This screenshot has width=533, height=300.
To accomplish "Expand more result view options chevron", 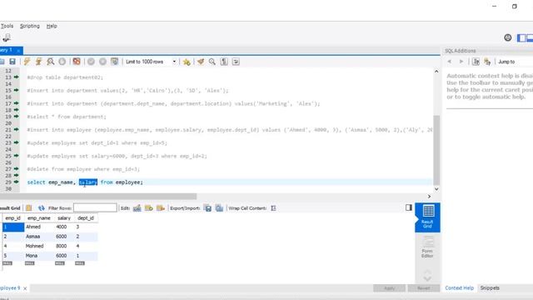I will point(427,278).
